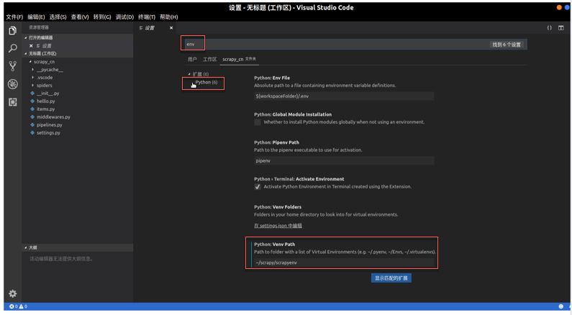Edit the Pipenv Path field
The height and width of the screenshot is (315, 572).
coord(344,161)
